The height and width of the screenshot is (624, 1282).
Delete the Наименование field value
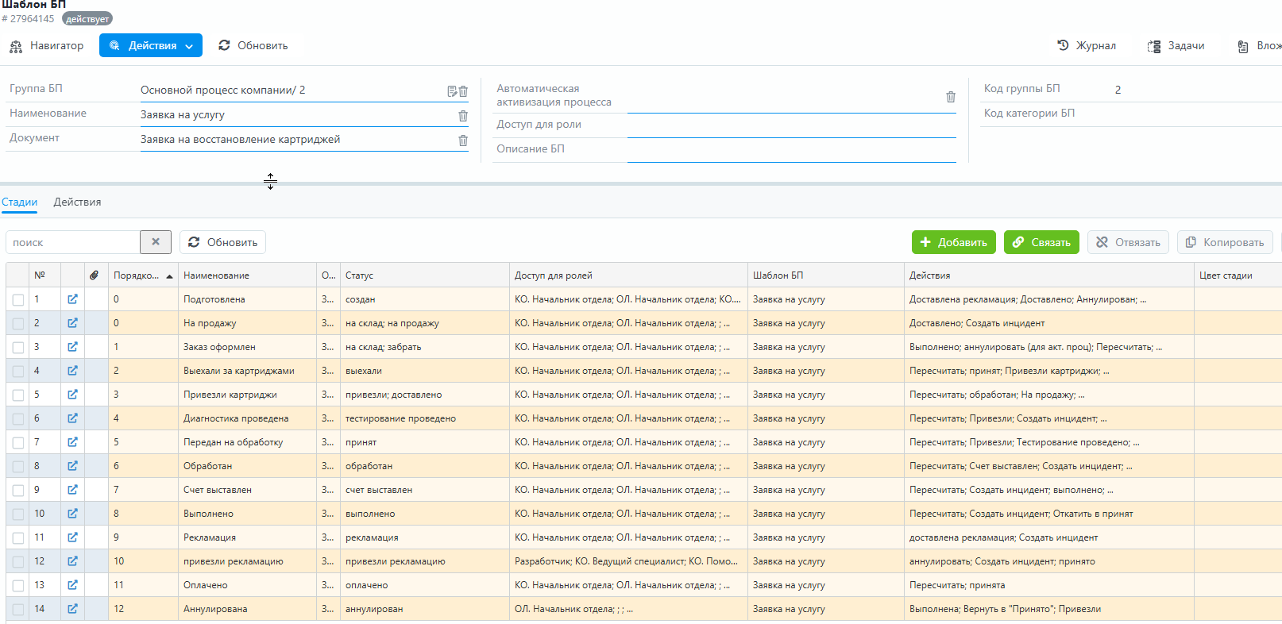click(463, 116)
